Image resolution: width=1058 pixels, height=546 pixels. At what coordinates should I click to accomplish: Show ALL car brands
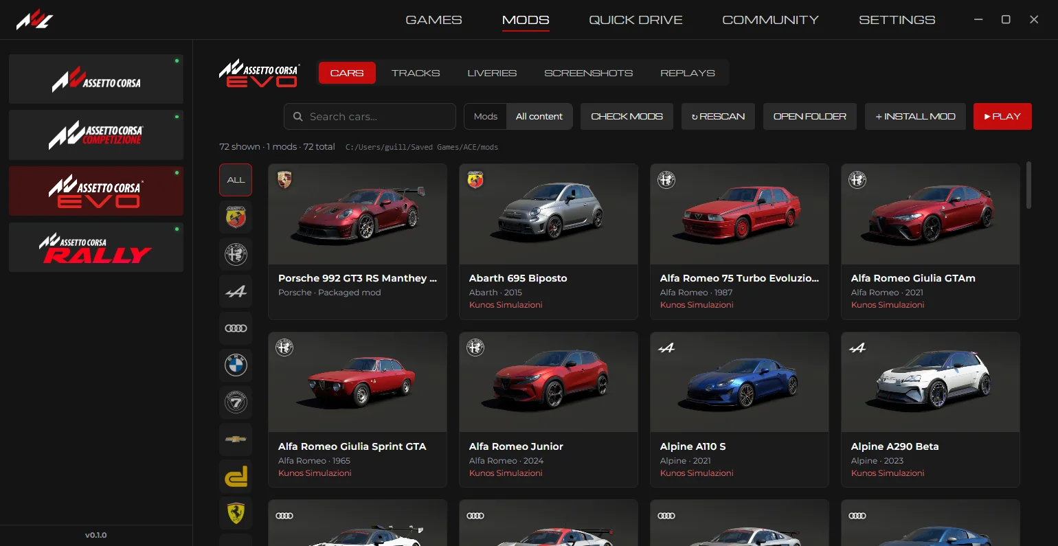click(236, 180)
